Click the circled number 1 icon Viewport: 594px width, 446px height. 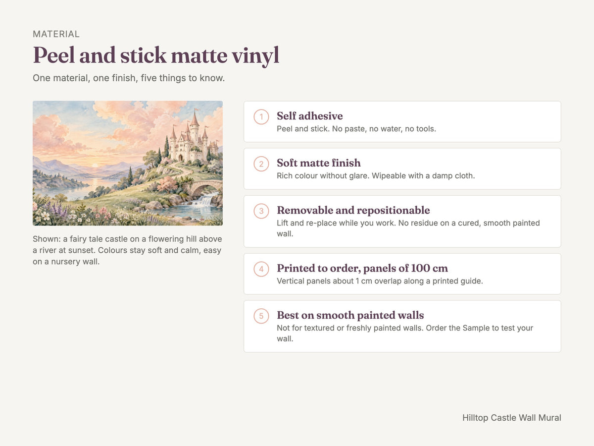[261, 117]
